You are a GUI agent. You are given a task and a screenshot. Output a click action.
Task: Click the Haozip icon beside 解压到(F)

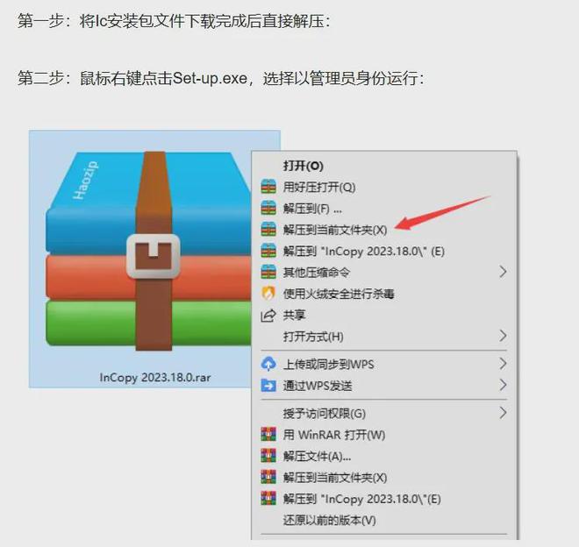click(x=268, y=208)
